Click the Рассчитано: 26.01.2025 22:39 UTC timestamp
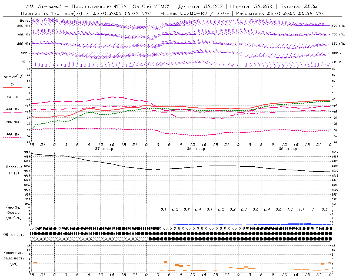Image resolution: width=346 pixels, height=277 pixels. 281,13
